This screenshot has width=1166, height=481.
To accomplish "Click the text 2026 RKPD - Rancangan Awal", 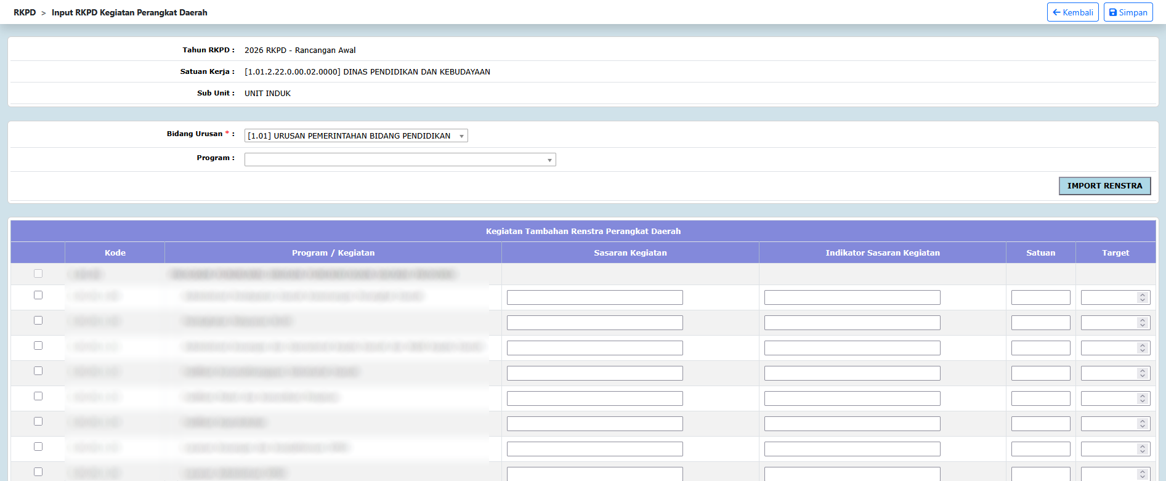I will click(300, 51).
